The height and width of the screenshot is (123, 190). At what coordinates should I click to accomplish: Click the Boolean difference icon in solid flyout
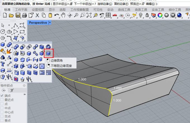(x=22, y=47)
